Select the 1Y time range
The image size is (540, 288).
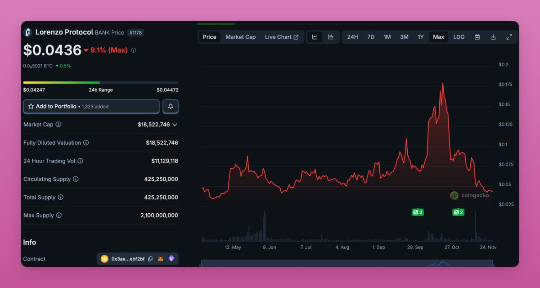(x=421, y=37)
